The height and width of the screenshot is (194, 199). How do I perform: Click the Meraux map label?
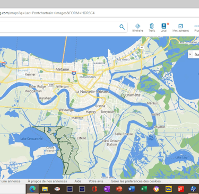point(152,103)
